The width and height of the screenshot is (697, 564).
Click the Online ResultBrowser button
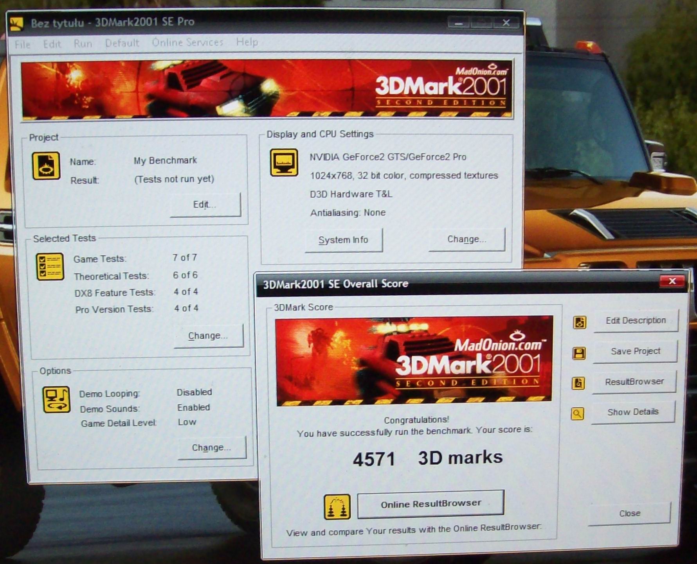431,504
